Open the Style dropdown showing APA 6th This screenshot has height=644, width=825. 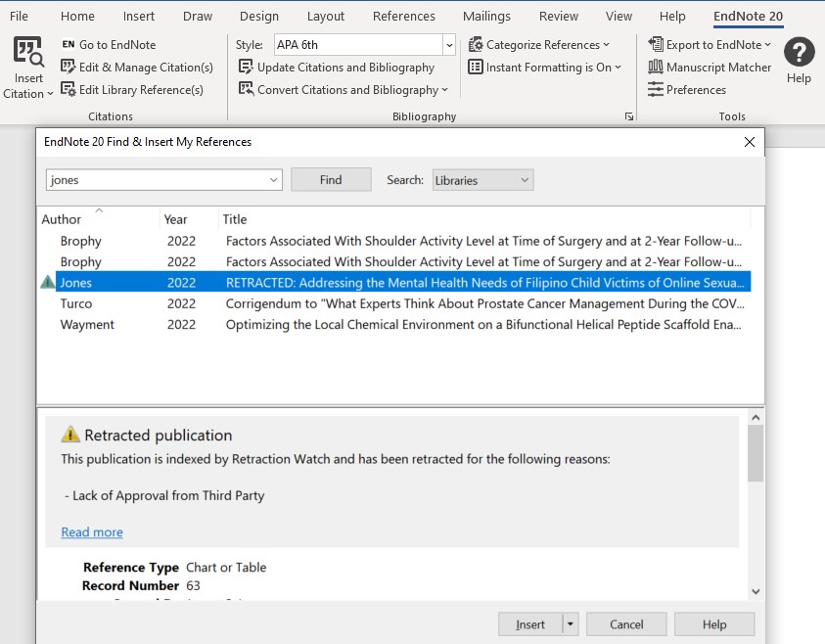click(x=449, y=44)
